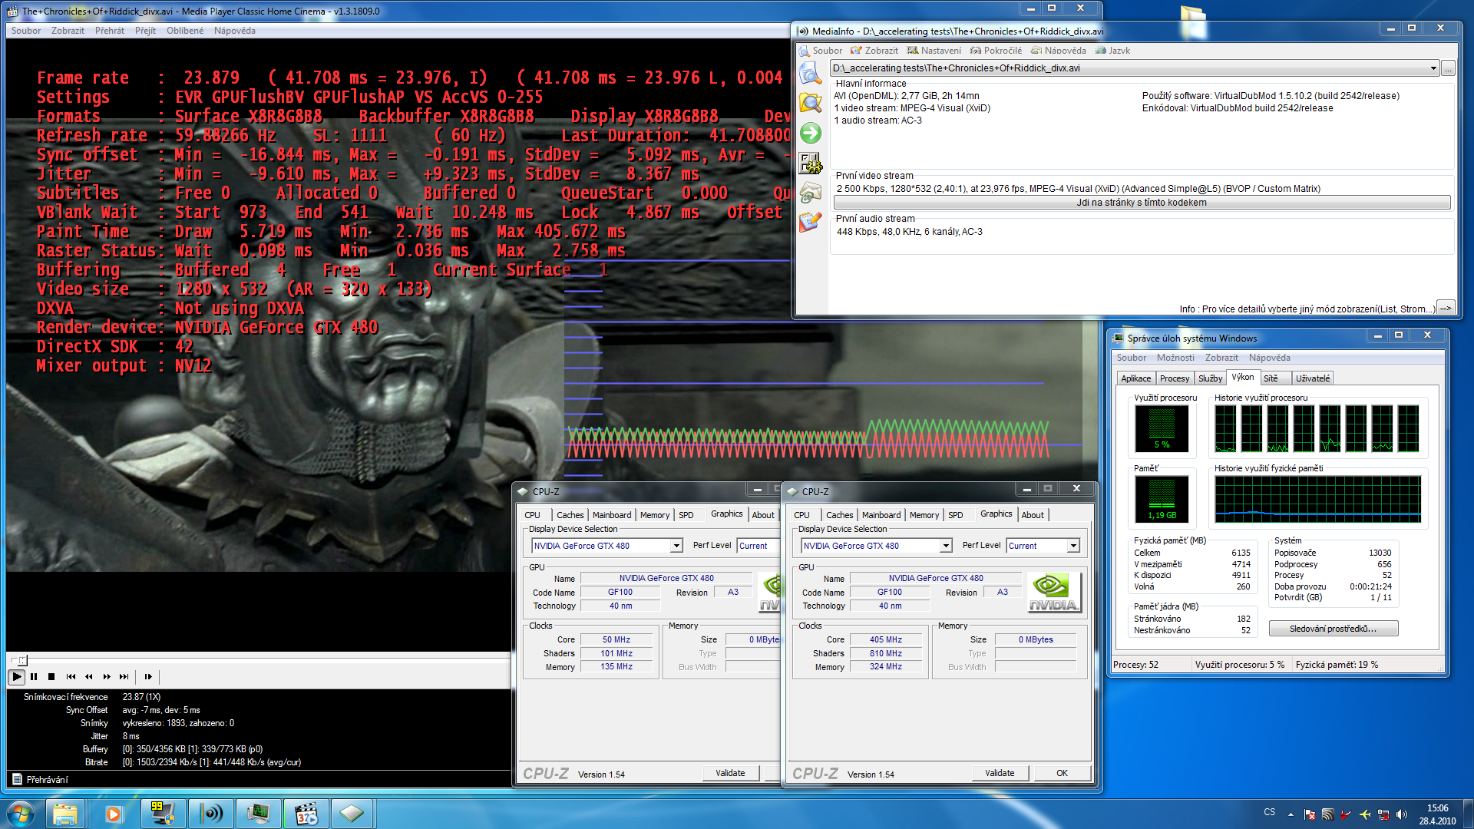Open Soubor menu in Media Player Classic
1474x829 pixels.
click(x=26, y=31)
